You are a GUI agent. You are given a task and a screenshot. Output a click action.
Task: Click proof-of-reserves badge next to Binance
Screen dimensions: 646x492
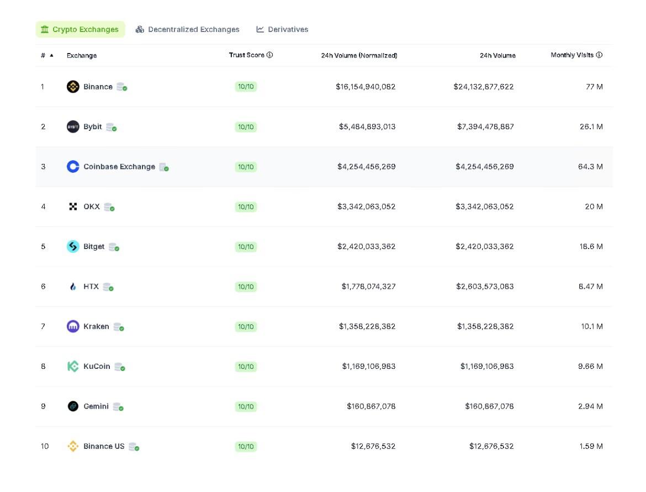pyautogui.click(x=122, y=87)
